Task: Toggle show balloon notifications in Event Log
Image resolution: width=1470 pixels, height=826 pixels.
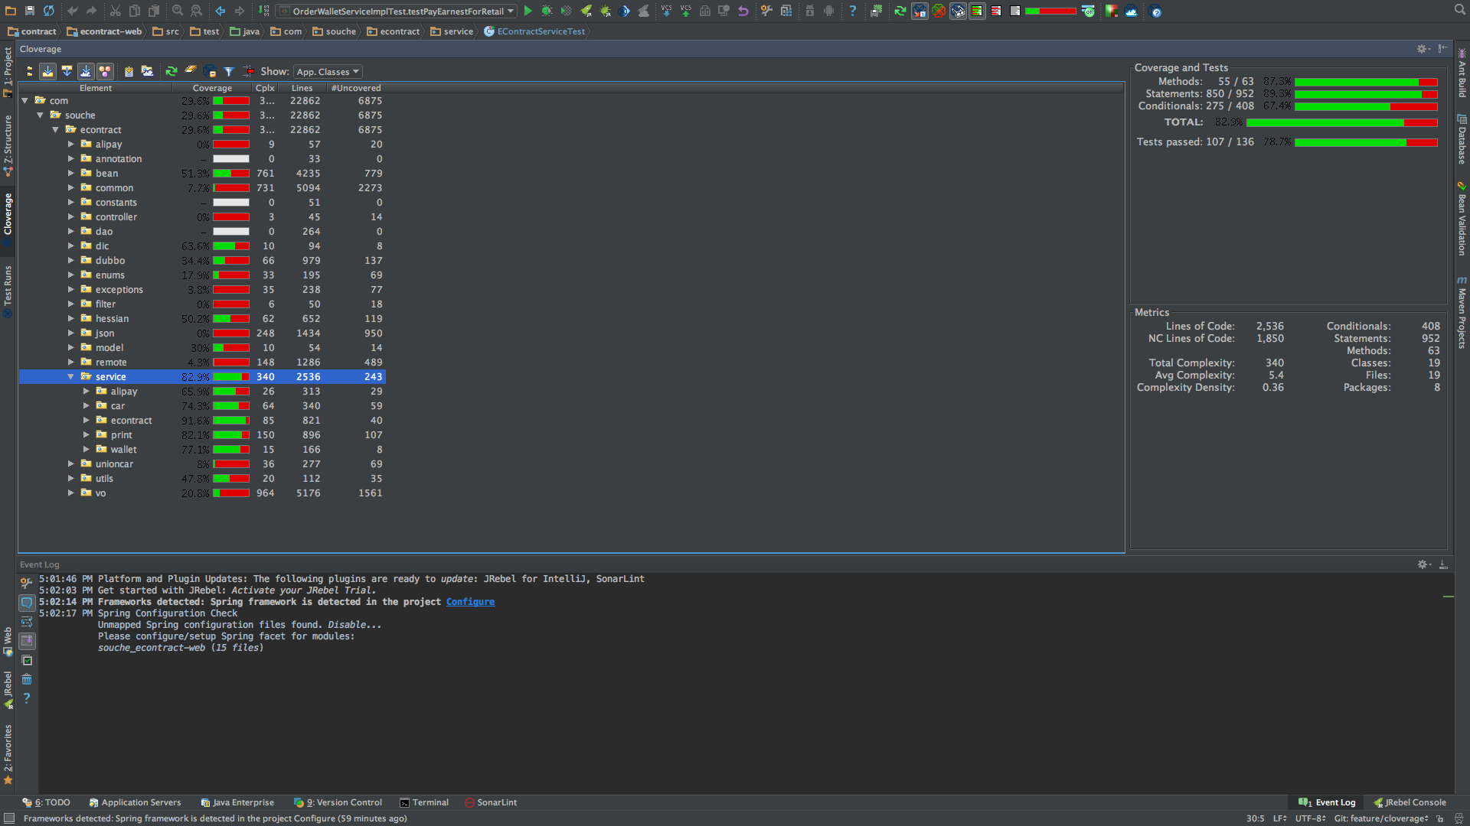Action: pos(27,603)
